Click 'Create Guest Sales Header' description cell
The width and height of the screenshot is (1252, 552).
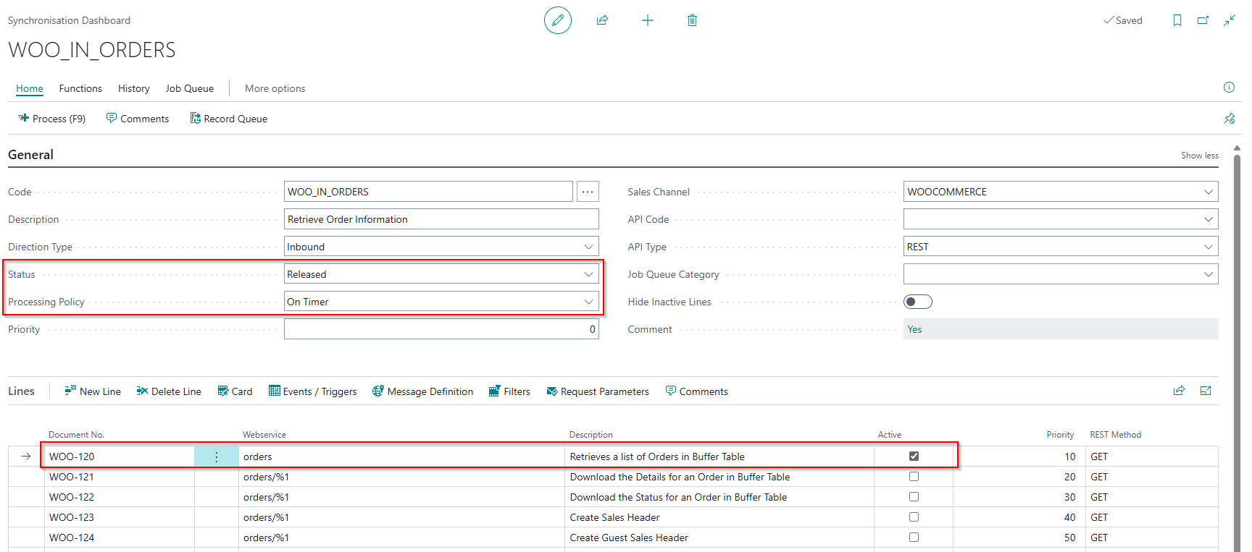719,538
